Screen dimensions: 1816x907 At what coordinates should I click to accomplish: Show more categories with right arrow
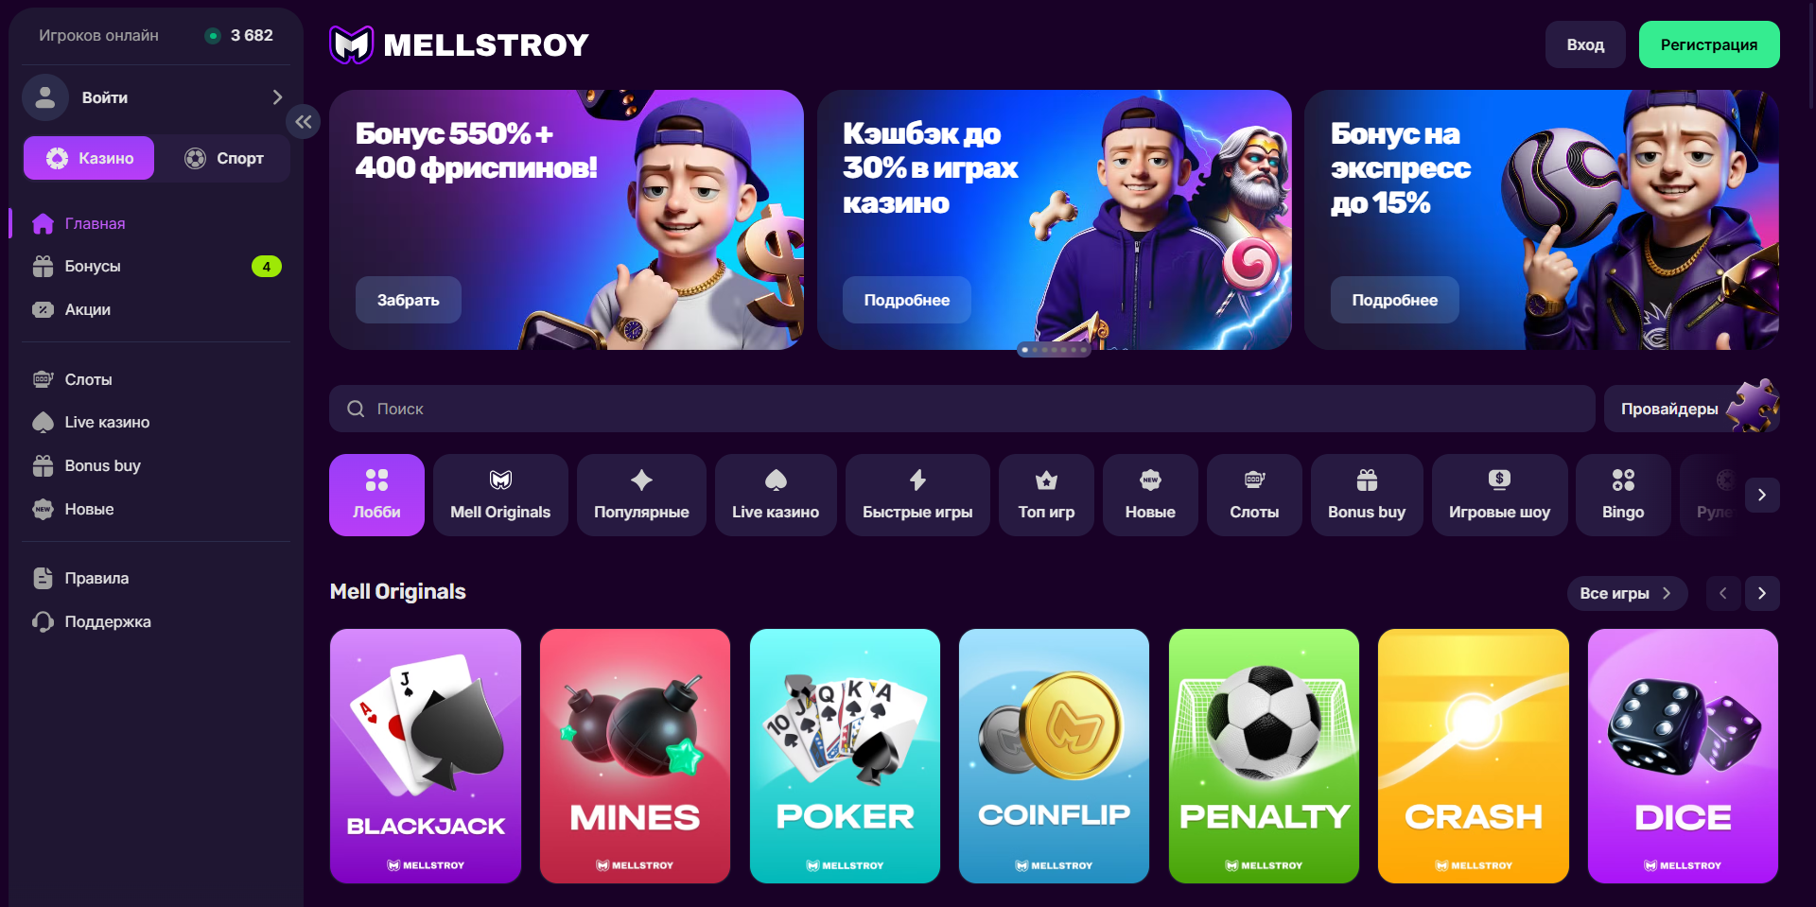[1762, 495]
